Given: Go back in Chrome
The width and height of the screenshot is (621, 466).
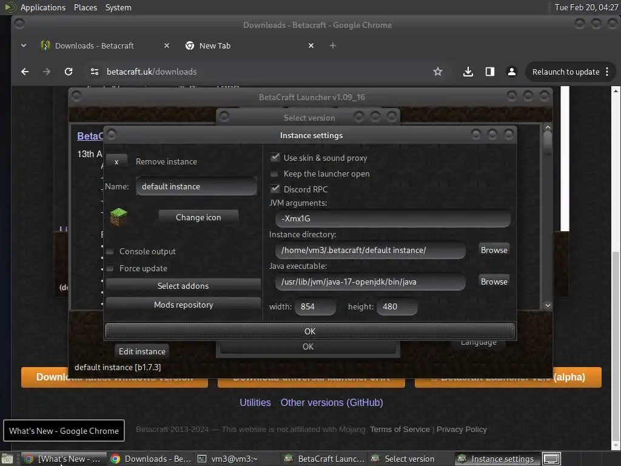Looking at the screenshot, I should pyautogui.click(x=25, y=72).
